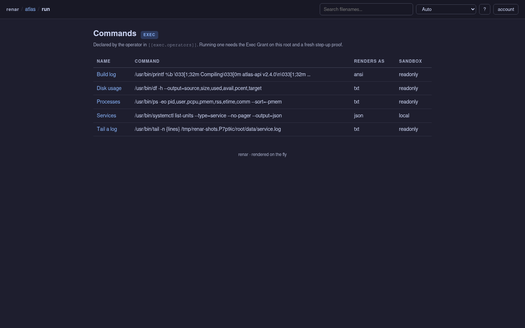
Task: Select the /usr/bin/tail command text
Action: tap(208, 129)
